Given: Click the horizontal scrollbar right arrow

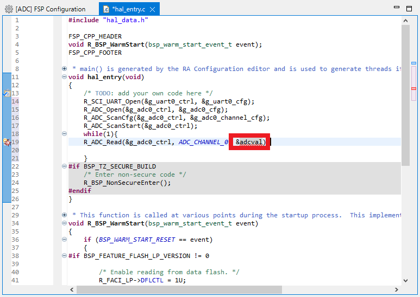Looking at the screenshot, I should [397, 289].
